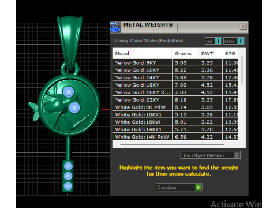Viewport: 277px width, 208px height.
Task: Select the Yellow Gold:9KY row
Action: 175,63
